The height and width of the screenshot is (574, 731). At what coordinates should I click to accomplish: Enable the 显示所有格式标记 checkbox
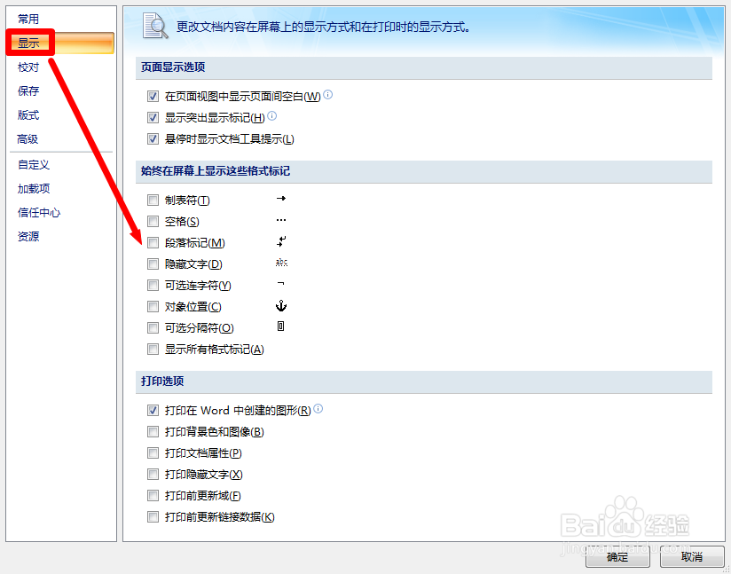coord(153,349)
